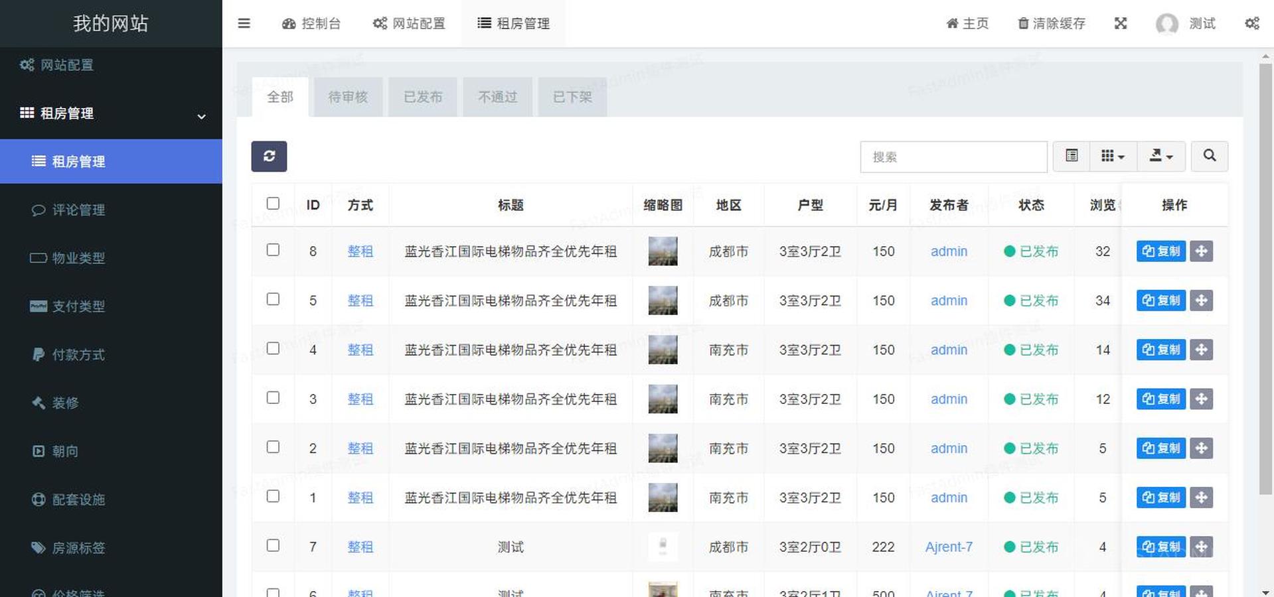Click the vertical page scrollbar

[1266, 279]
